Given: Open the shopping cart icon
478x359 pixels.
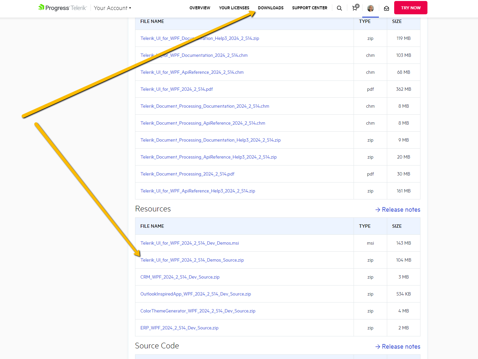Looking at the screenshot, I should coord(355,8).
